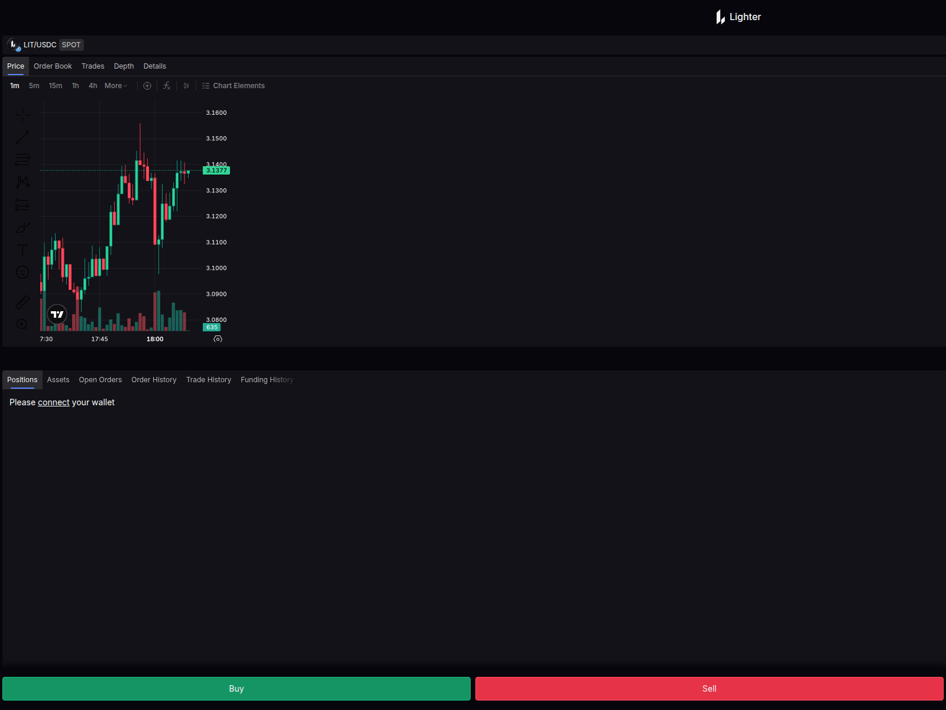The height and width of the screenshot is (710, 946).
Task: Click the TradingView logo on chart
Action: [x=57, y=314]
